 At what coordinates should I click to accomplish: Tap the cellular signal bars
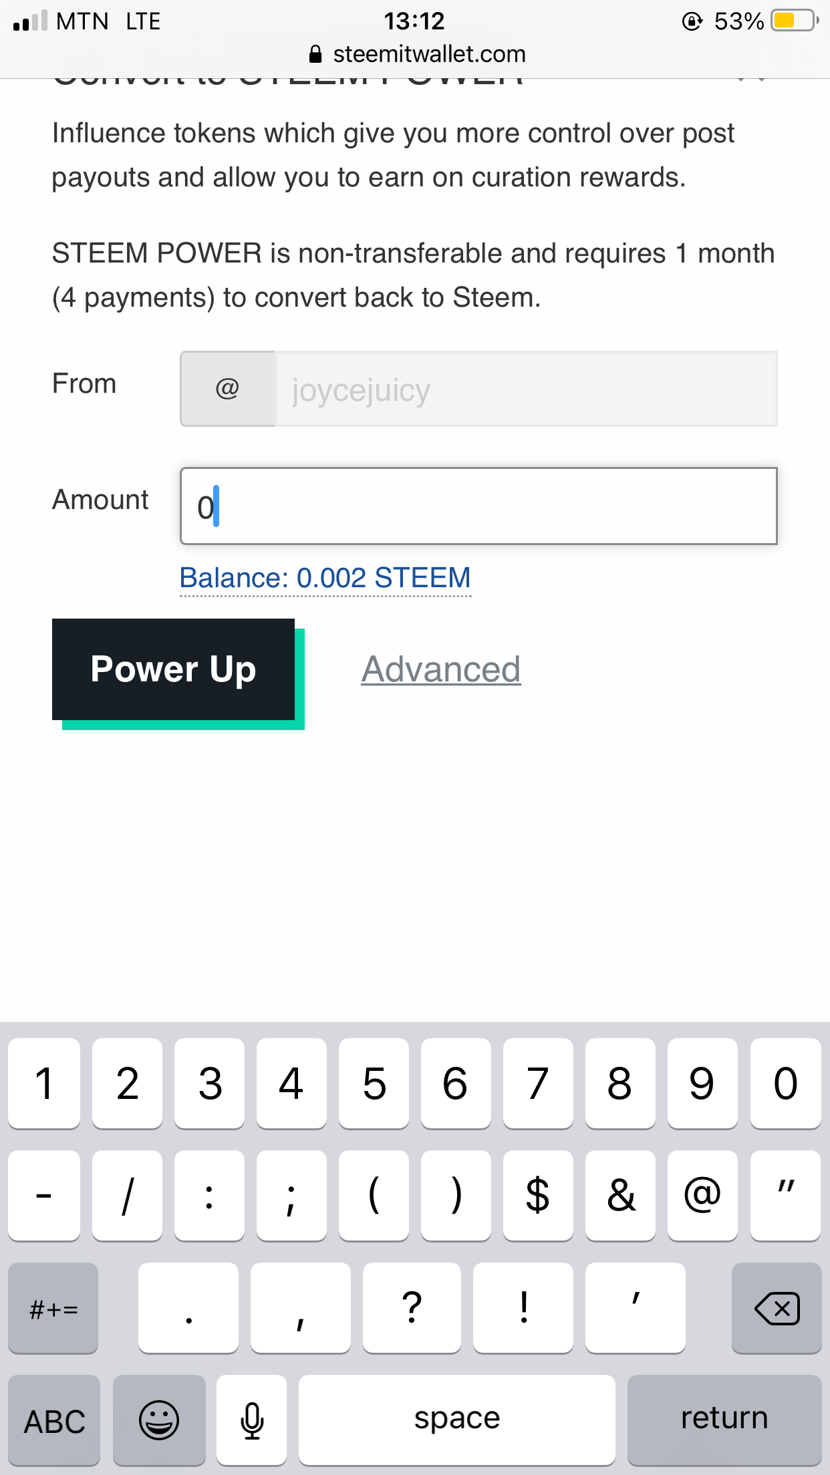30,21
